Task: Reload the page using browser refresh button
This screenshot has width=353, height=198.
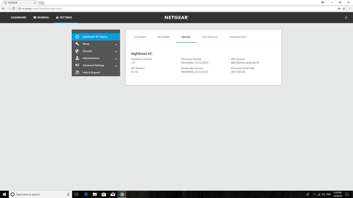Action: point(13,8)
